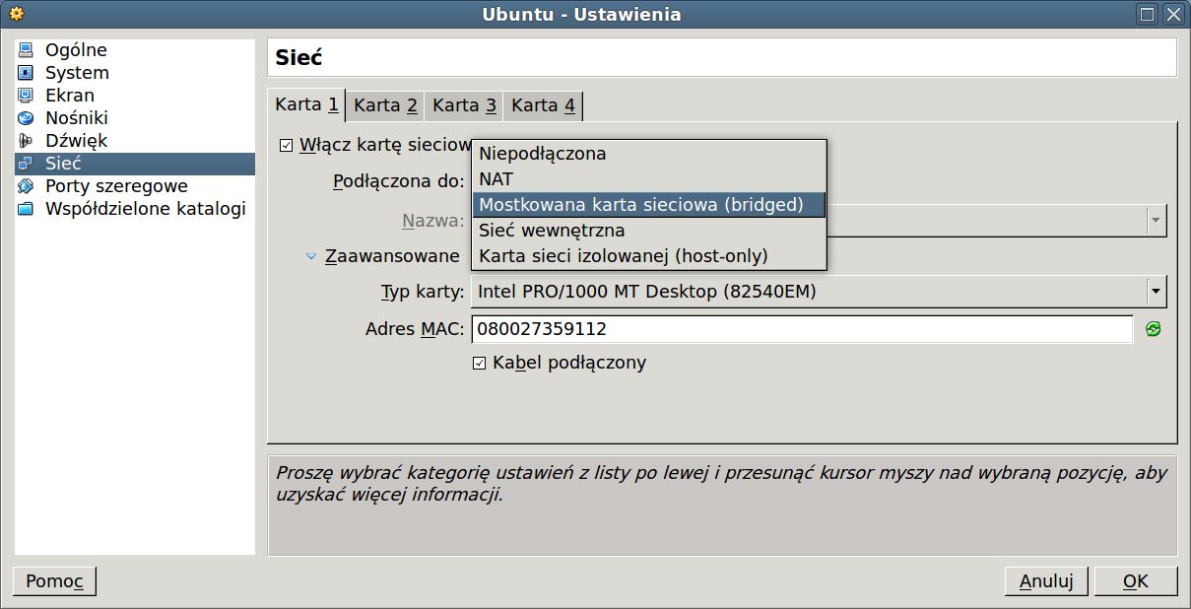
Task: Click the Sieć network icon in sidebar
Action: pos(26,164)
